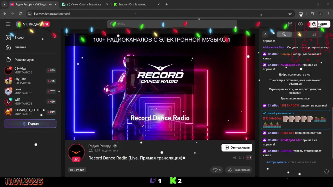This screenshot has height=187, width=333.
Task: Click [SP] SHADOW name in new participant box
Action: pyautogui.click(x=272, y=118)
